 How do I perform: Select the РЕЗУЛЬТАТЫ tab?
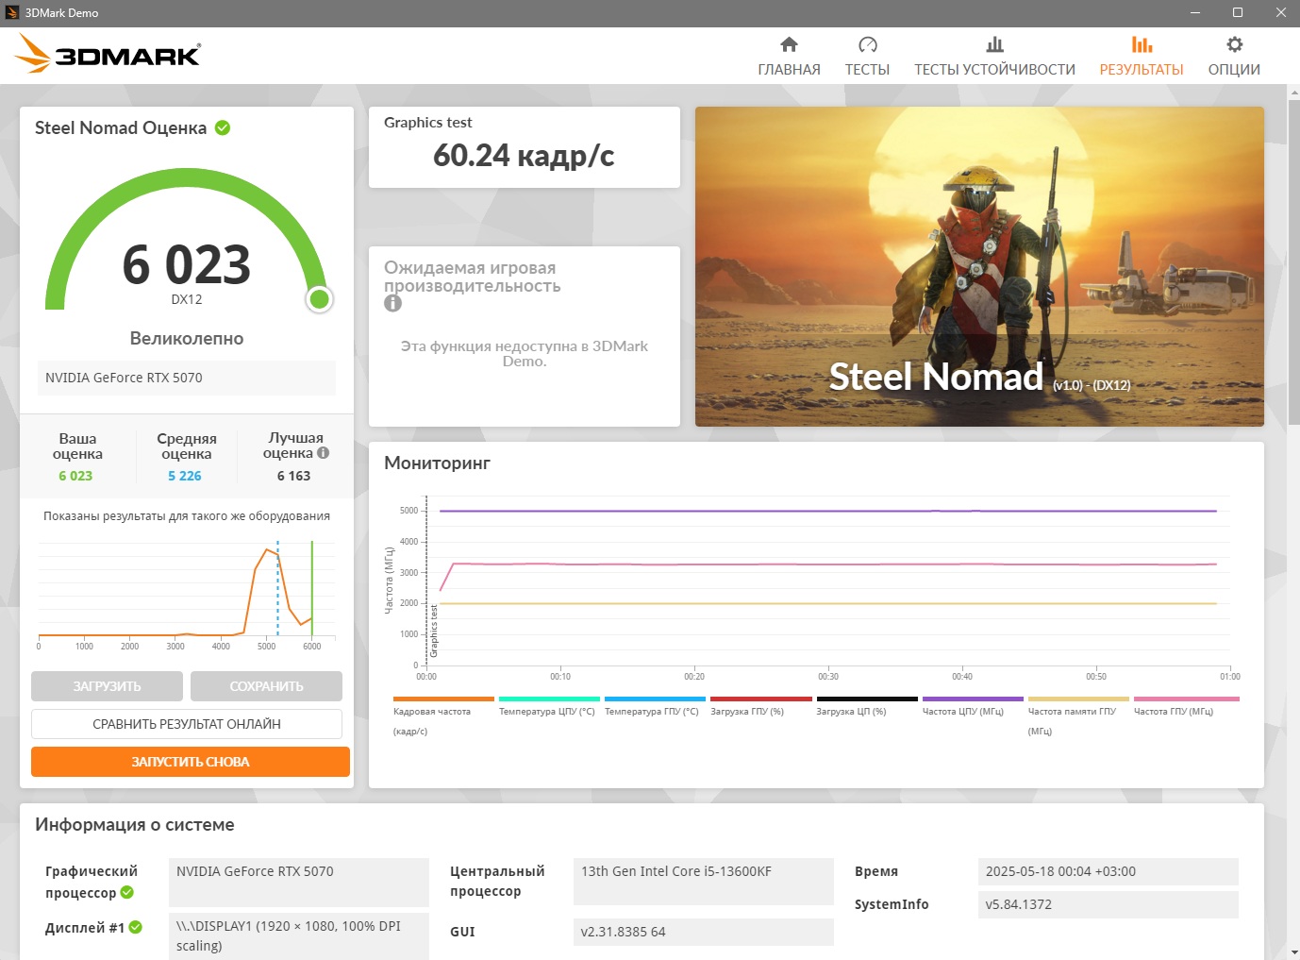[1142, 57]
